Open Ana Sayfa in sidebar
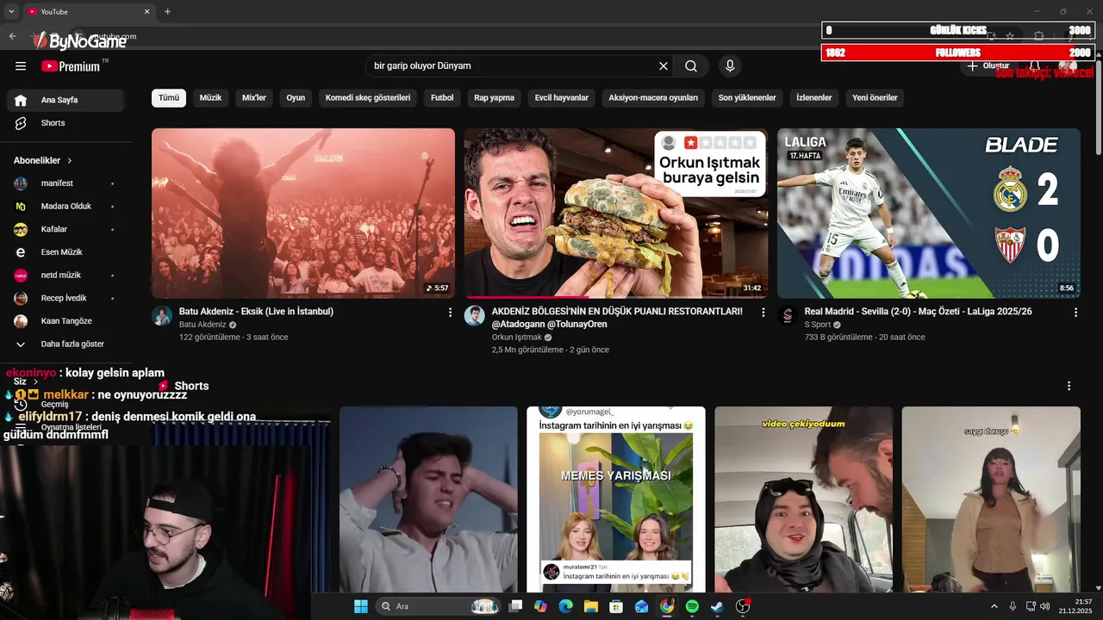 65,100
